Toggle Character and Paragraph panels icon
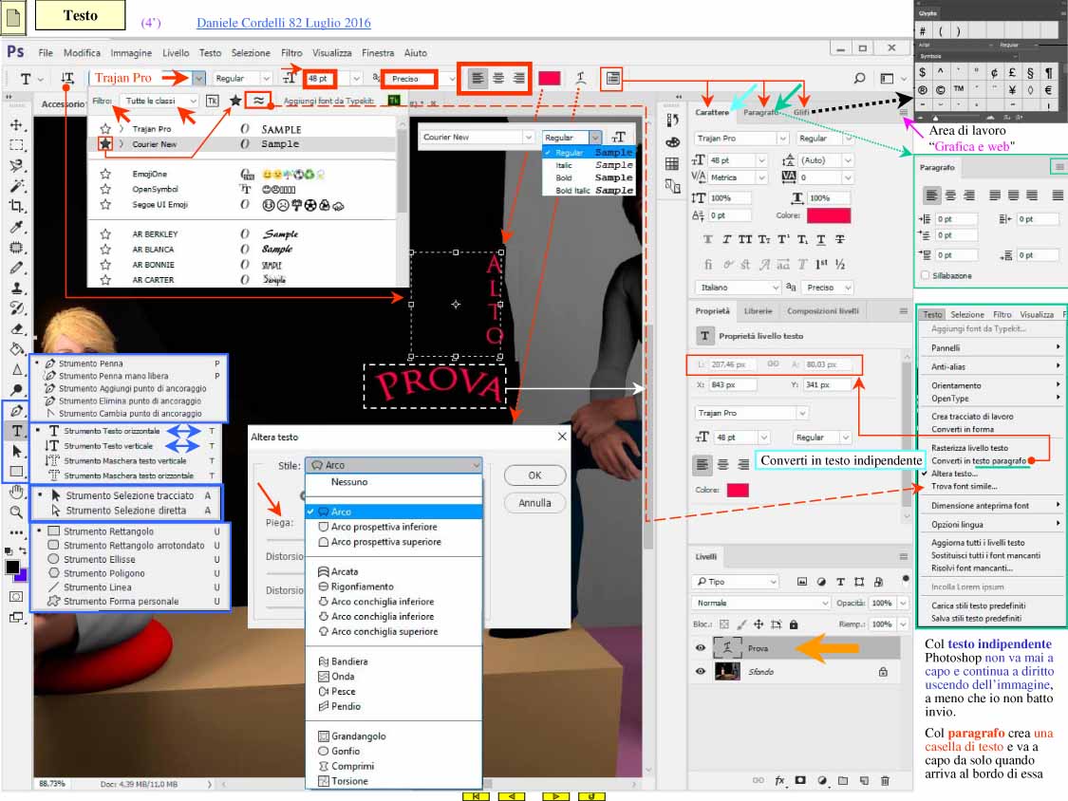 tap(613, 79)
